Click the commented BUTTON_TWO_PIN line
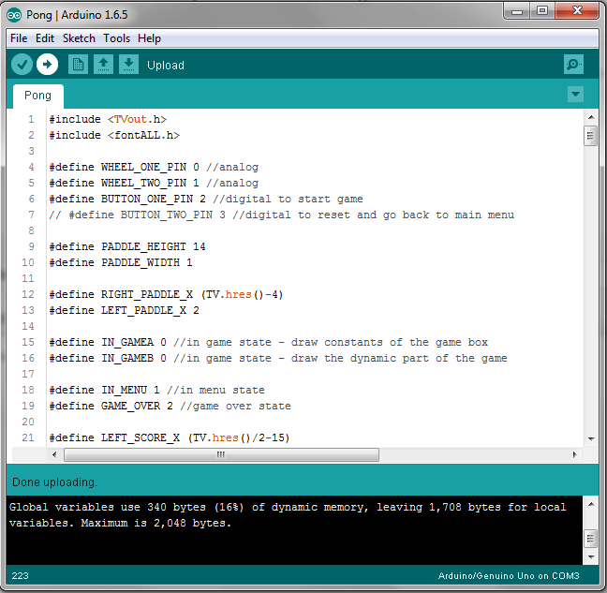The height and width of the screenshot is (593, 607). pyautogui.click(x=282, y=215)
